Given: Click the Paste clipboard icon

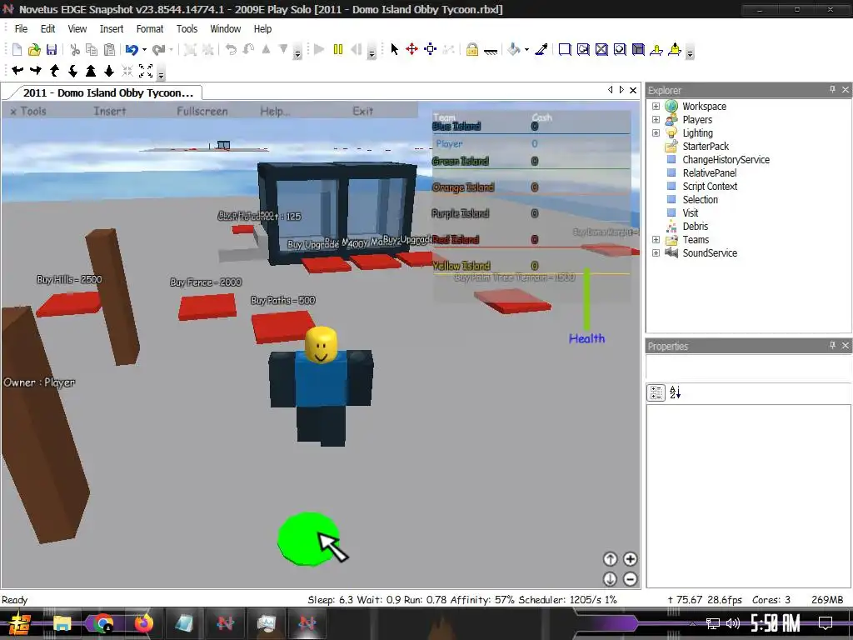Looking at the screenshot, I should [109, 50].
